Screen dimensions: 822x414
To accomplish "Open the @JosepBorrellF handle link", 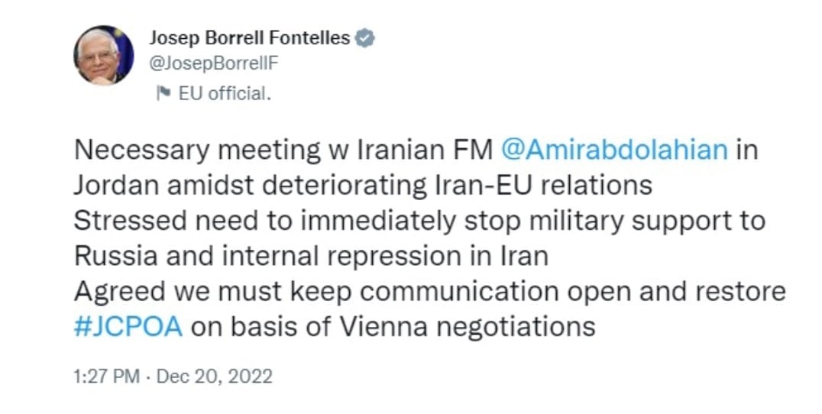I will click(x=214, y=63).
